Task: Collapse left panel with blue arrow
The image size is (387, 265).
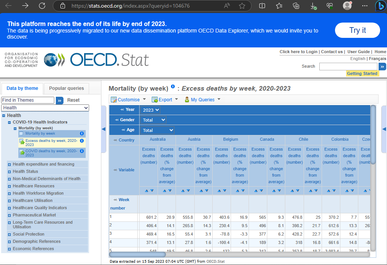Action: (104, 129)
